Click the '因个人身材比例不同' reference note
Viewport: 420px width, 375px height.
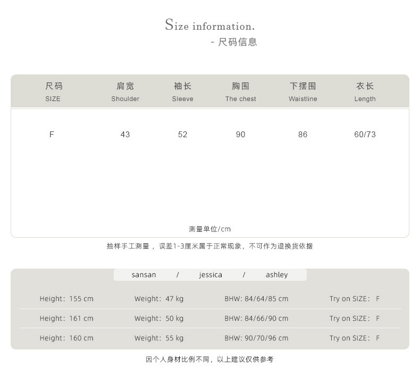tap(209, 360)
